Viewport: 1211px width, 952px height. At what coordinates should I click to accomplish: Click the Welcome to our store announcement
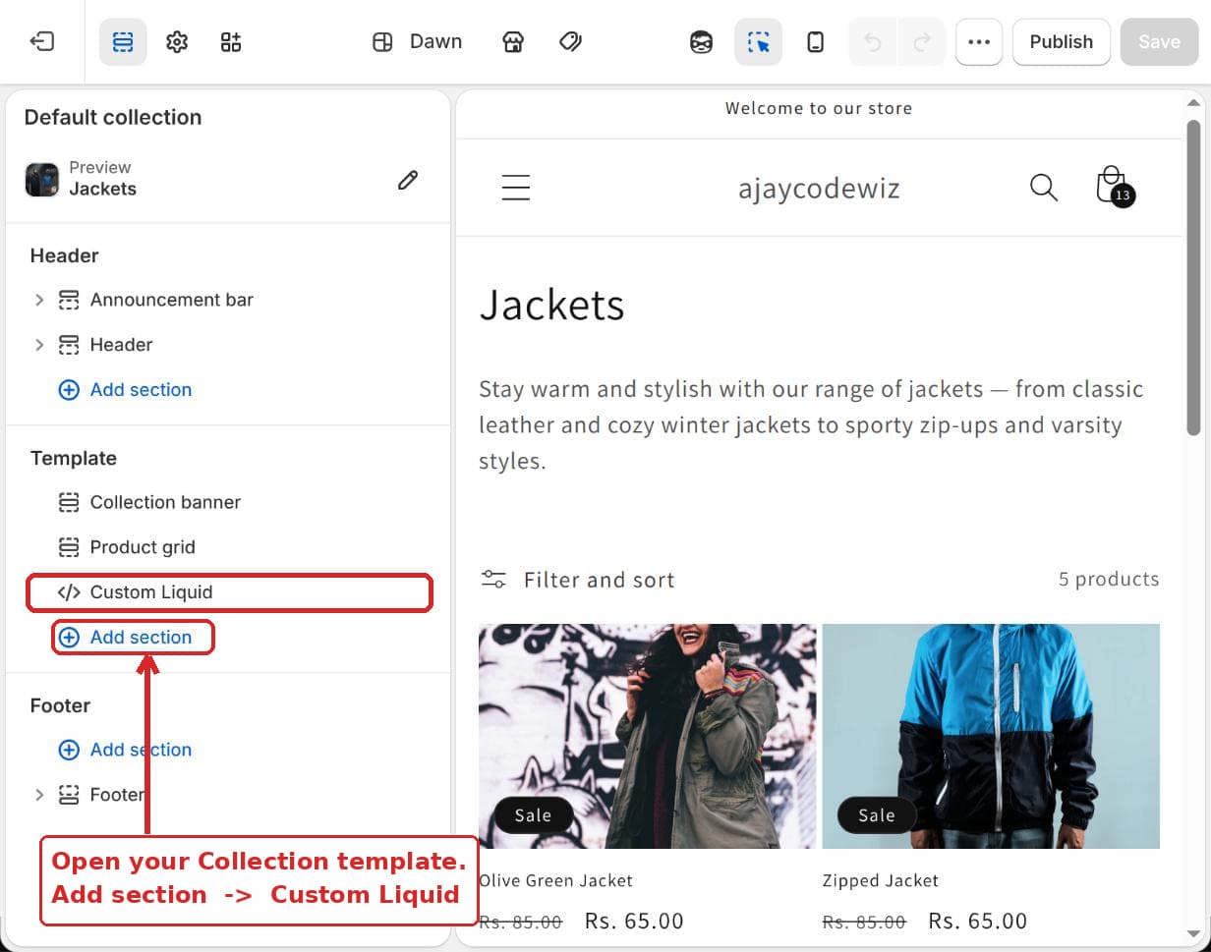coord(819,108)
